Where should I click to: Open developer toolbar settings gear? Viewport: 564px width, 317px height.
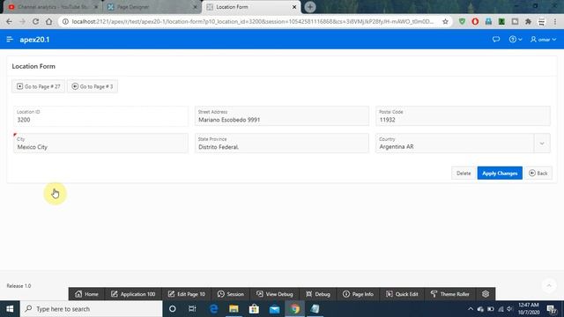click(x=486, y=294)
